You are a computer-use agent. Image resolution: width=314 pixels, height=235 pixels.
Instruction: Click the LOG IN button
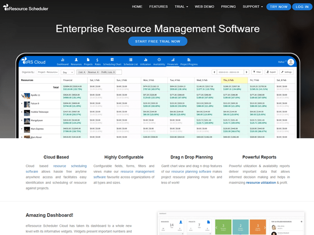tap(302, 7)
